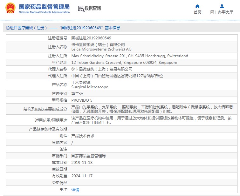This screenshot has height=196, width=240.
Task: Select Leica Microsystems (Schweiz) AG text
Action: [101, 49]
